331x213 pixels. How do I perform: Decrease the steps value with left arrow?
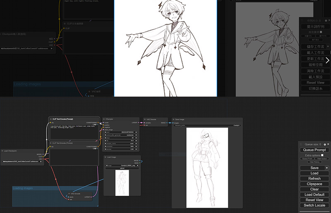click(106, 138)
